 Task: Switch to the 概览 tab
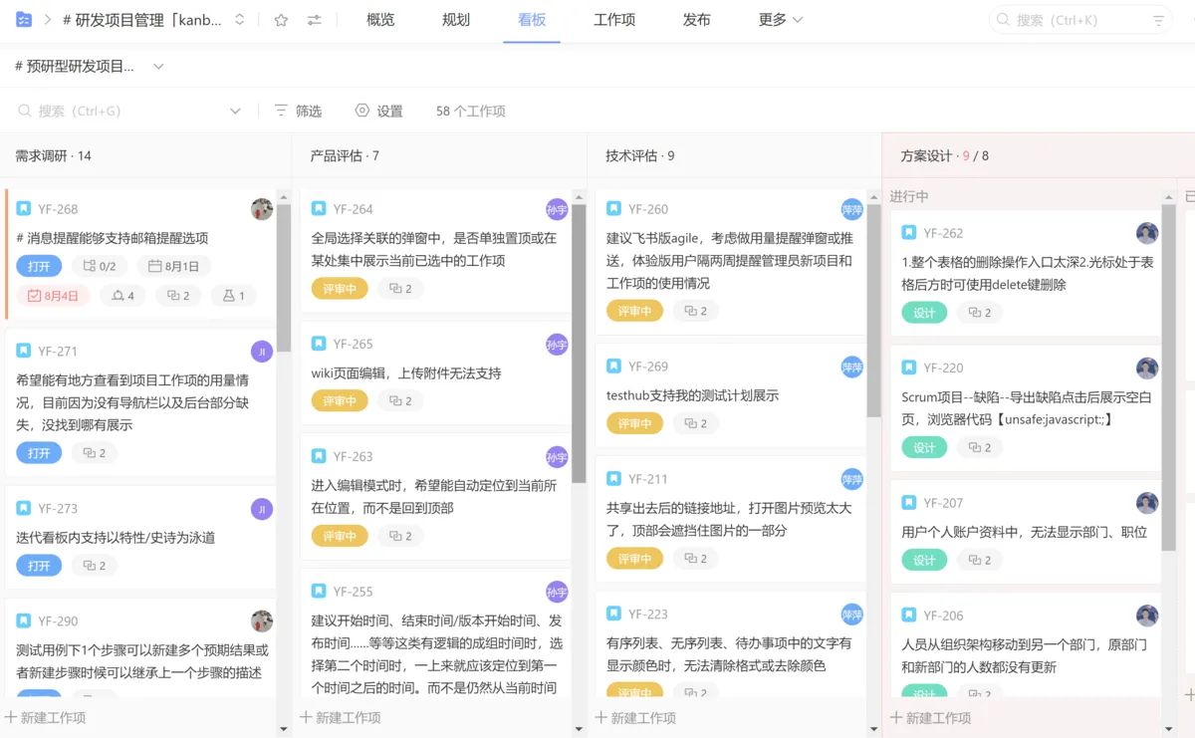[x=380, y=20]
